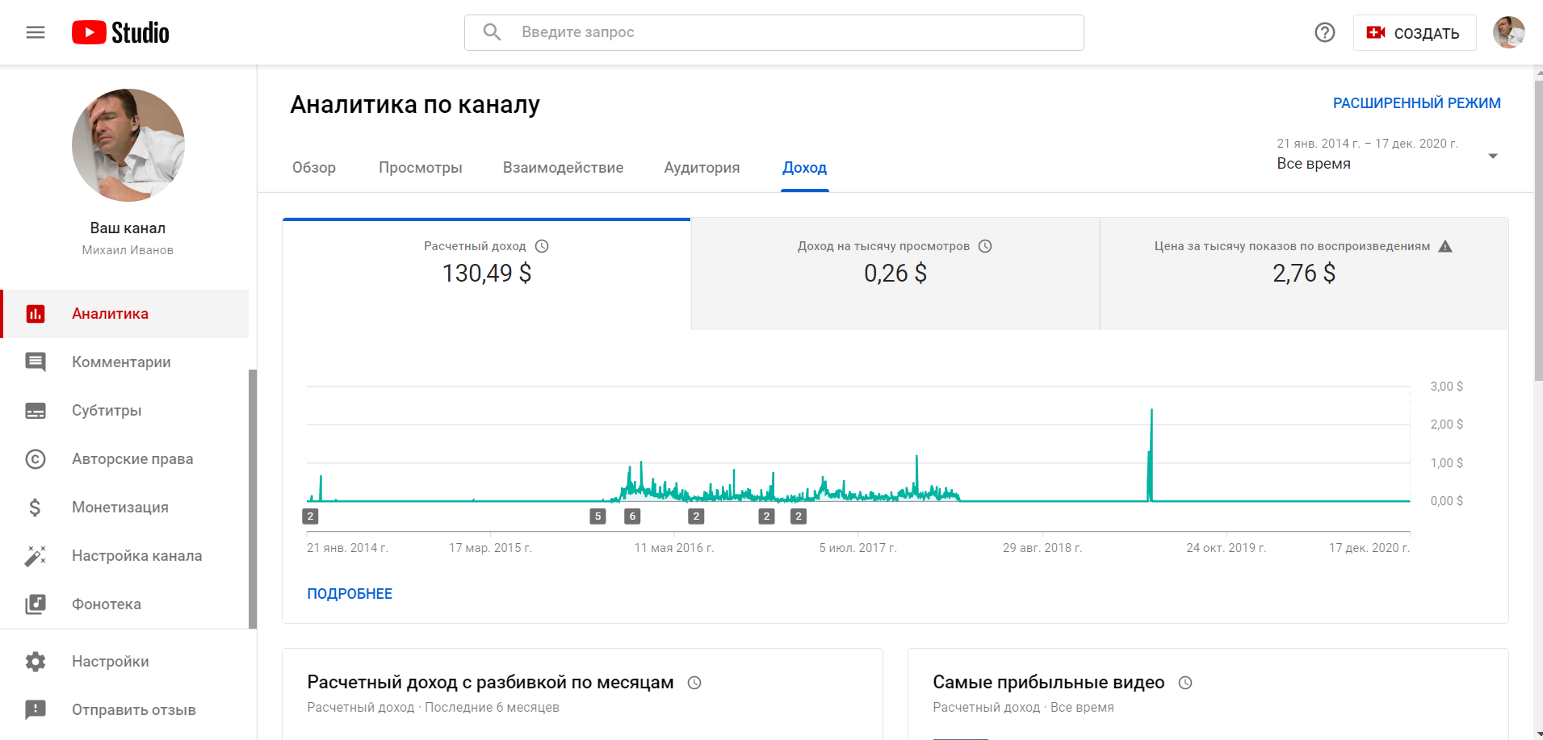
Task: Select the Доход tab
Action: point(805,168)
